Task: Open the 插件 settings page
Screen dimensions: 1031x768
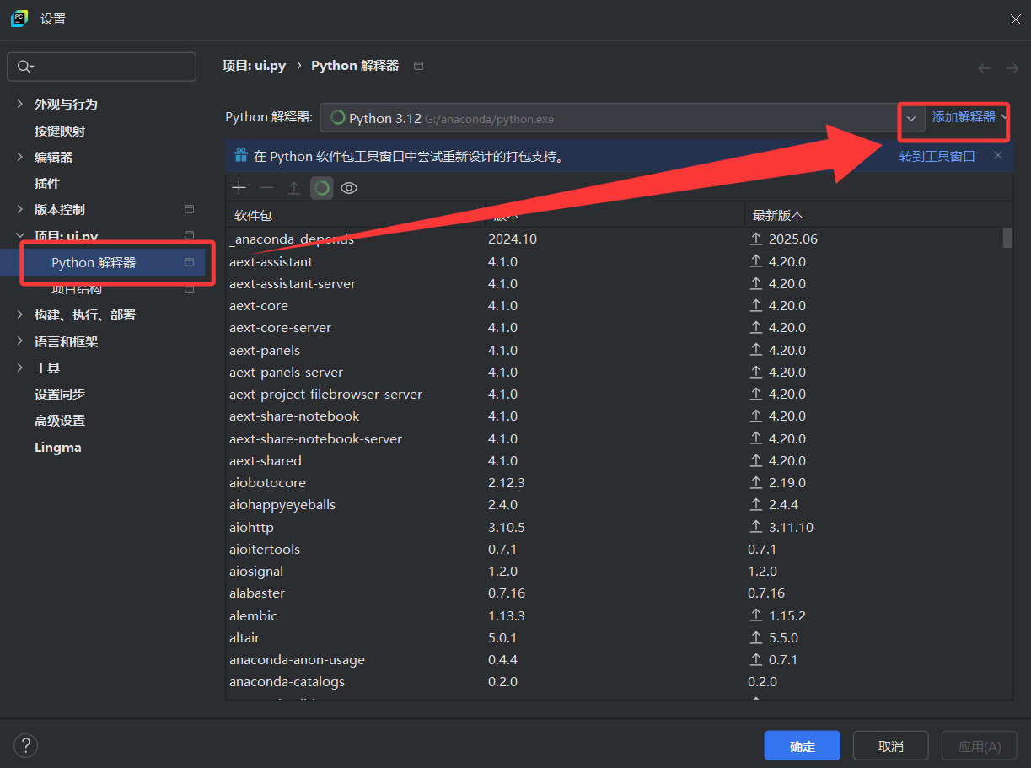Action: tap(47, 183)
